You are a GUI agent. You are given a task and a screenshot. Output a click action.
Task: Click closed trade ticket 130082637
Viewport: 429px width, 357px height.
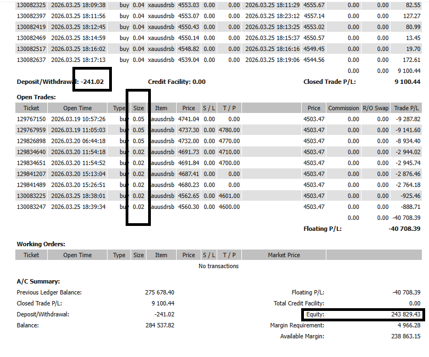click(x=31, y=60)
